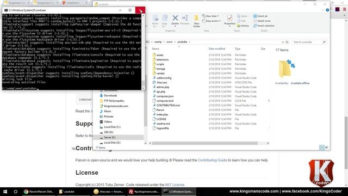Click the youtube Explorer taskbar button

73,192
